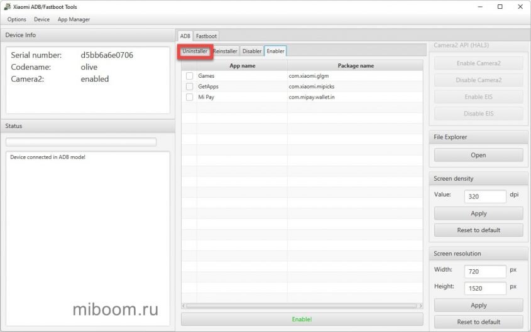Apply the screen density value
This screenshot has width=531, height=332.
click(x=478, y=213)
